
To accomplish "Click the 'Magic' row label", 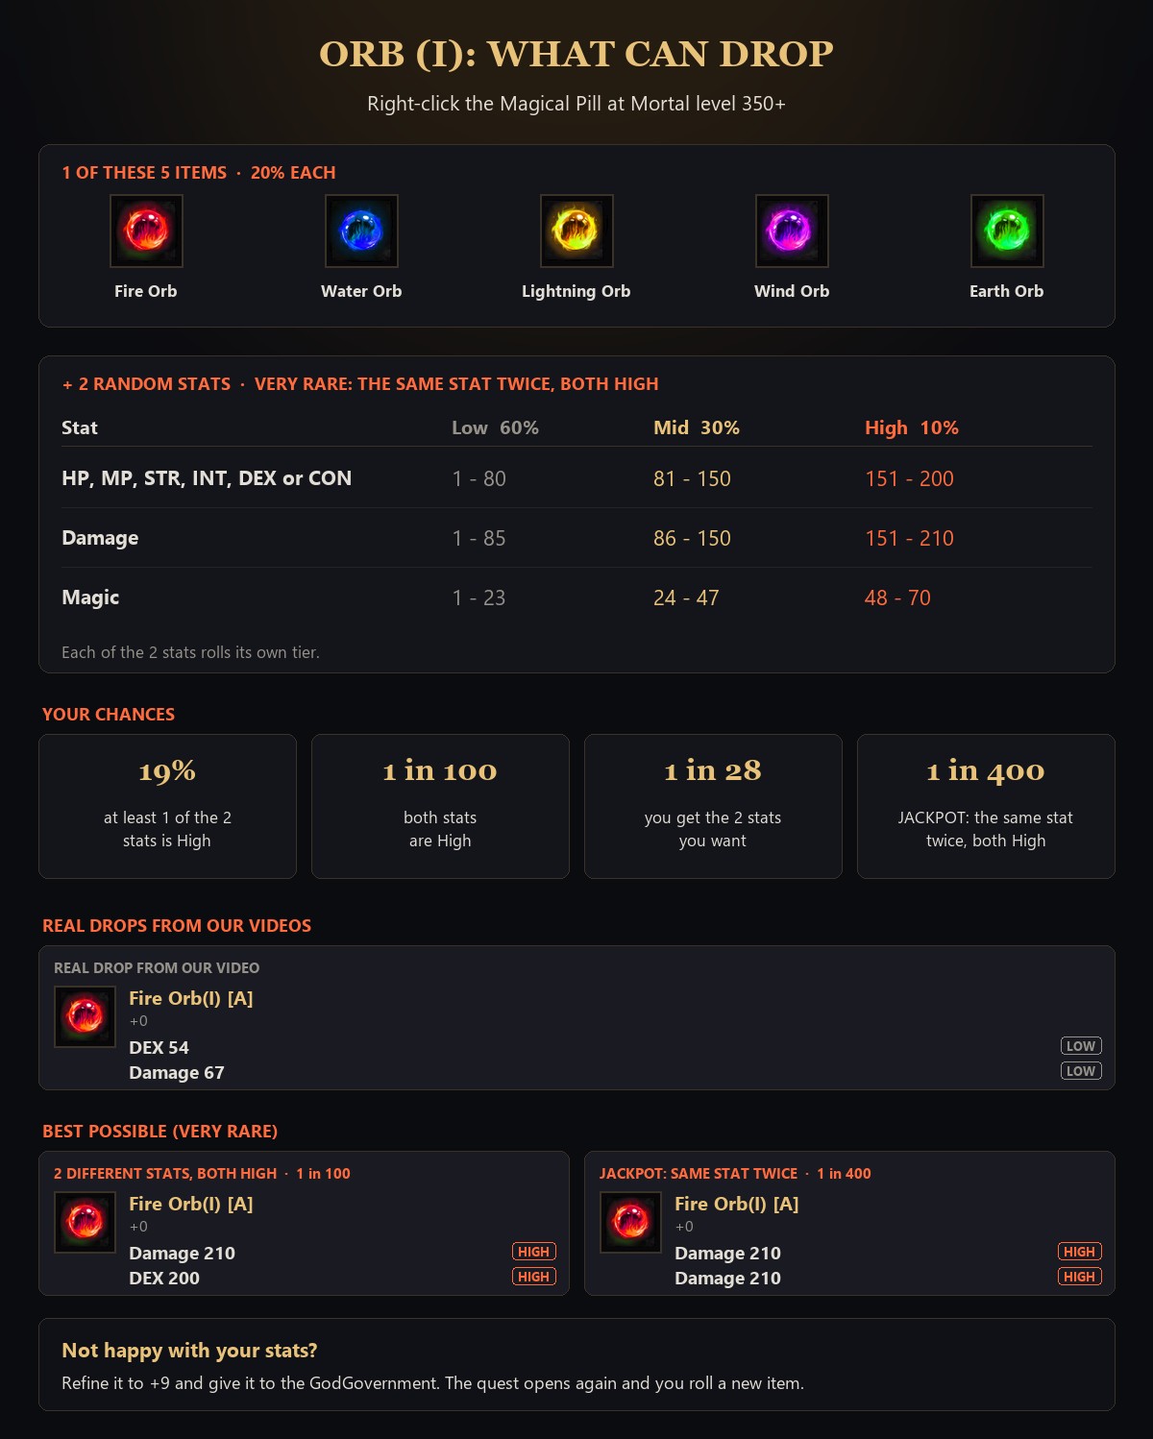I will [x=90, y=598].
